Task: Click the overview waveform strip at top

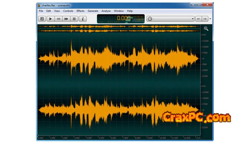Action: tap(119, 29)
